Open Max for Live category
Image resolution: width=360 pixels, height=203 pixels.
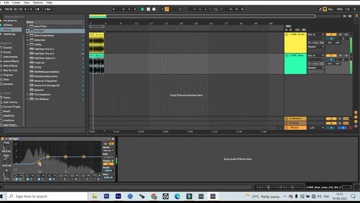[10, 70]
